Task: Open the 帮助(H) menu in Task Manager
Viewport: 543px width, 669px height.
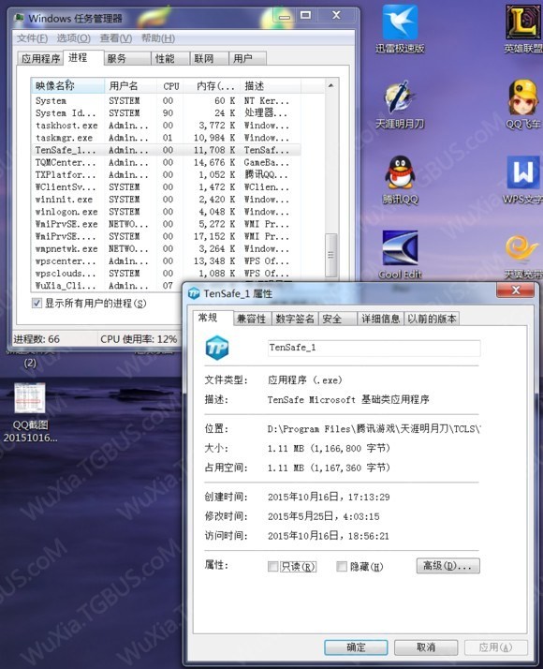Action: (157, 38)
